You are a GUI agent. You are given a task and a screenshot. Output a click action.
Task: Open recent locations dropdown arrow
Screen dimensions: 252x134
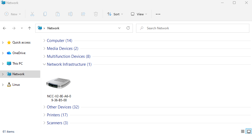(22, 28)
